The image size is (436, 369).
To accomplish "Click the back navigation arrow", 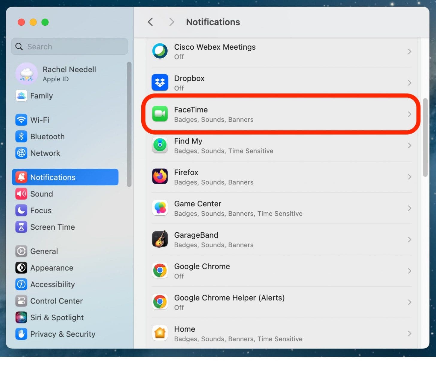I will click(150, 22).
